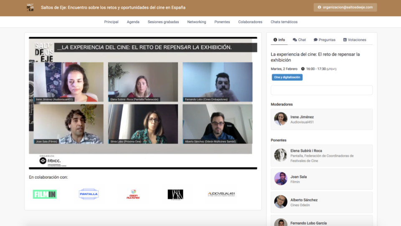Image resolution: width=401 pixels, height=226 pixels.
Task: Click the Filmin collaborator logo
Action: point(45,194)
